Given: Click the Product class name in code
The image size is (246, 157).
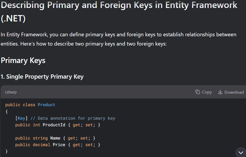Looking at the screenshot, I should click(x=46, y=105).
